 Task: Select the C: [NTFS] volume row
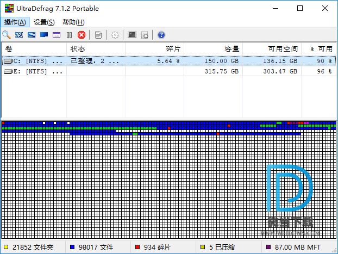tap(169, 61)
